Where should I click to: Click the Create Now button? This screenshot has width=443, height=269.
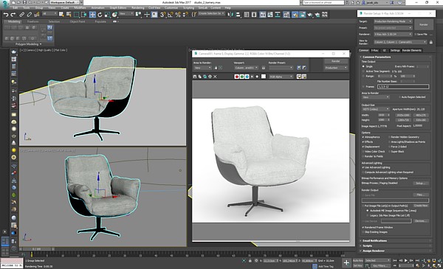[x=421, y=206]
